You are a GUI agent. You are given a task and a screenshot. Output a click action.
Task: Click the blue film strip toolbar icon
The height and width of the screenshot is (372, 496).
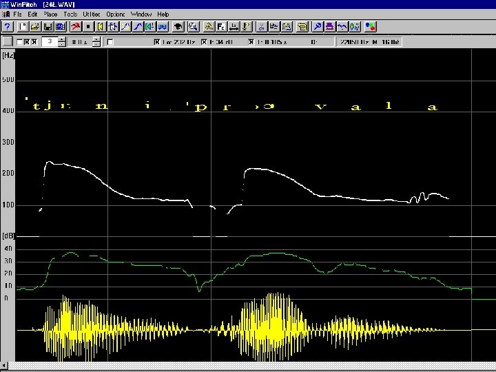[61, 27]
